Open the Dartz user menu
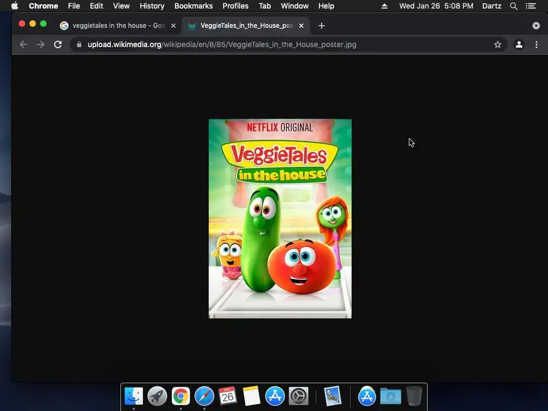Image resolution: width=548 pixels, height=411 pixels. 491,6
